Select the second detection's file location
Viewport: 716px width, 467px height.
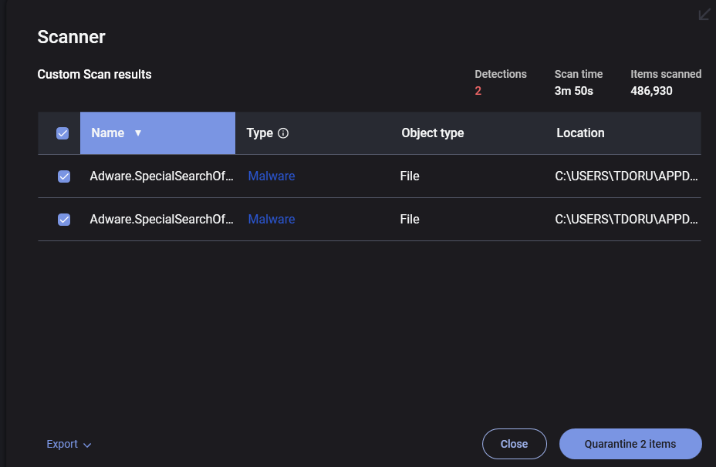click(x=626, y=220)
